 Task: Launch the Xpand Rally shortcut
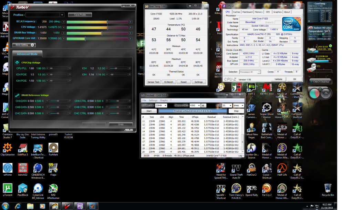(x=251, y=190)
